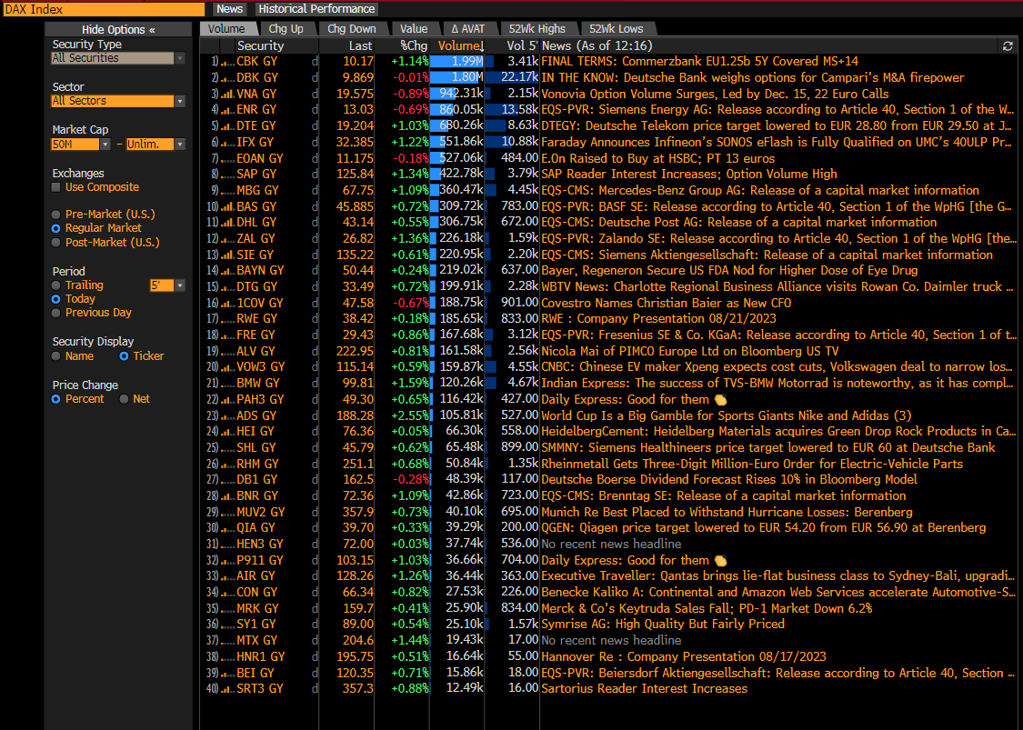Screen dimensions: 1023x730
Task: Open the mini chart icon for VNA GY
Action: pyautogui.click(x=227, y=94)
